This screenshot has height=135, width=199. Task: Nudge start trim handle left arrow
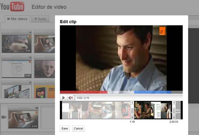(x=132, y=103)
